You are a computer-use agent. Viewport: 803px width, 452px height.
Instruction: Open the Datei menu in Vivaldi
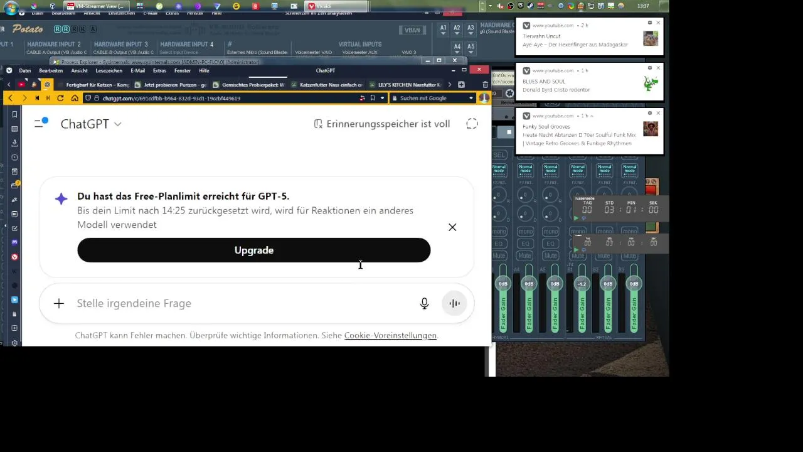click(25, 70)
